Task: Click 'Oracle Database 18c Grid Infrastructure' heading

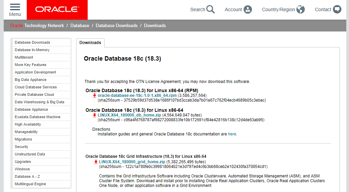Action: 146,156
